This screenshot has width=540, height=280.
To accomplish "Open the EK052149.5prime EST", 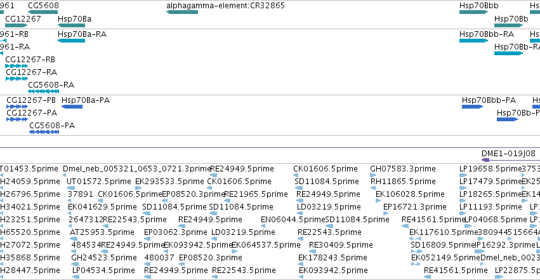I will point(445,258).
